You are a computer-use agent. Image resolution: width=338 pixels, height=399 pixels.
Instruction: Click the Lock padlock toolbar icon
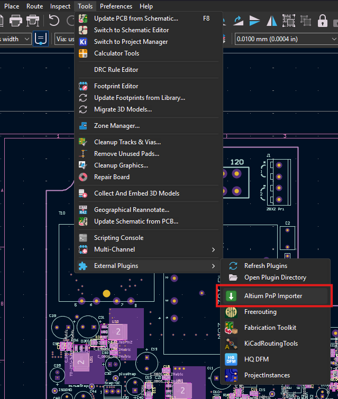[x=323, y=21]
